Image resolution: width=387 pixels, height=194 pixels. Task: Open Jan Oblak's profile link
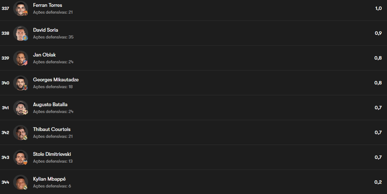[44, 55]
